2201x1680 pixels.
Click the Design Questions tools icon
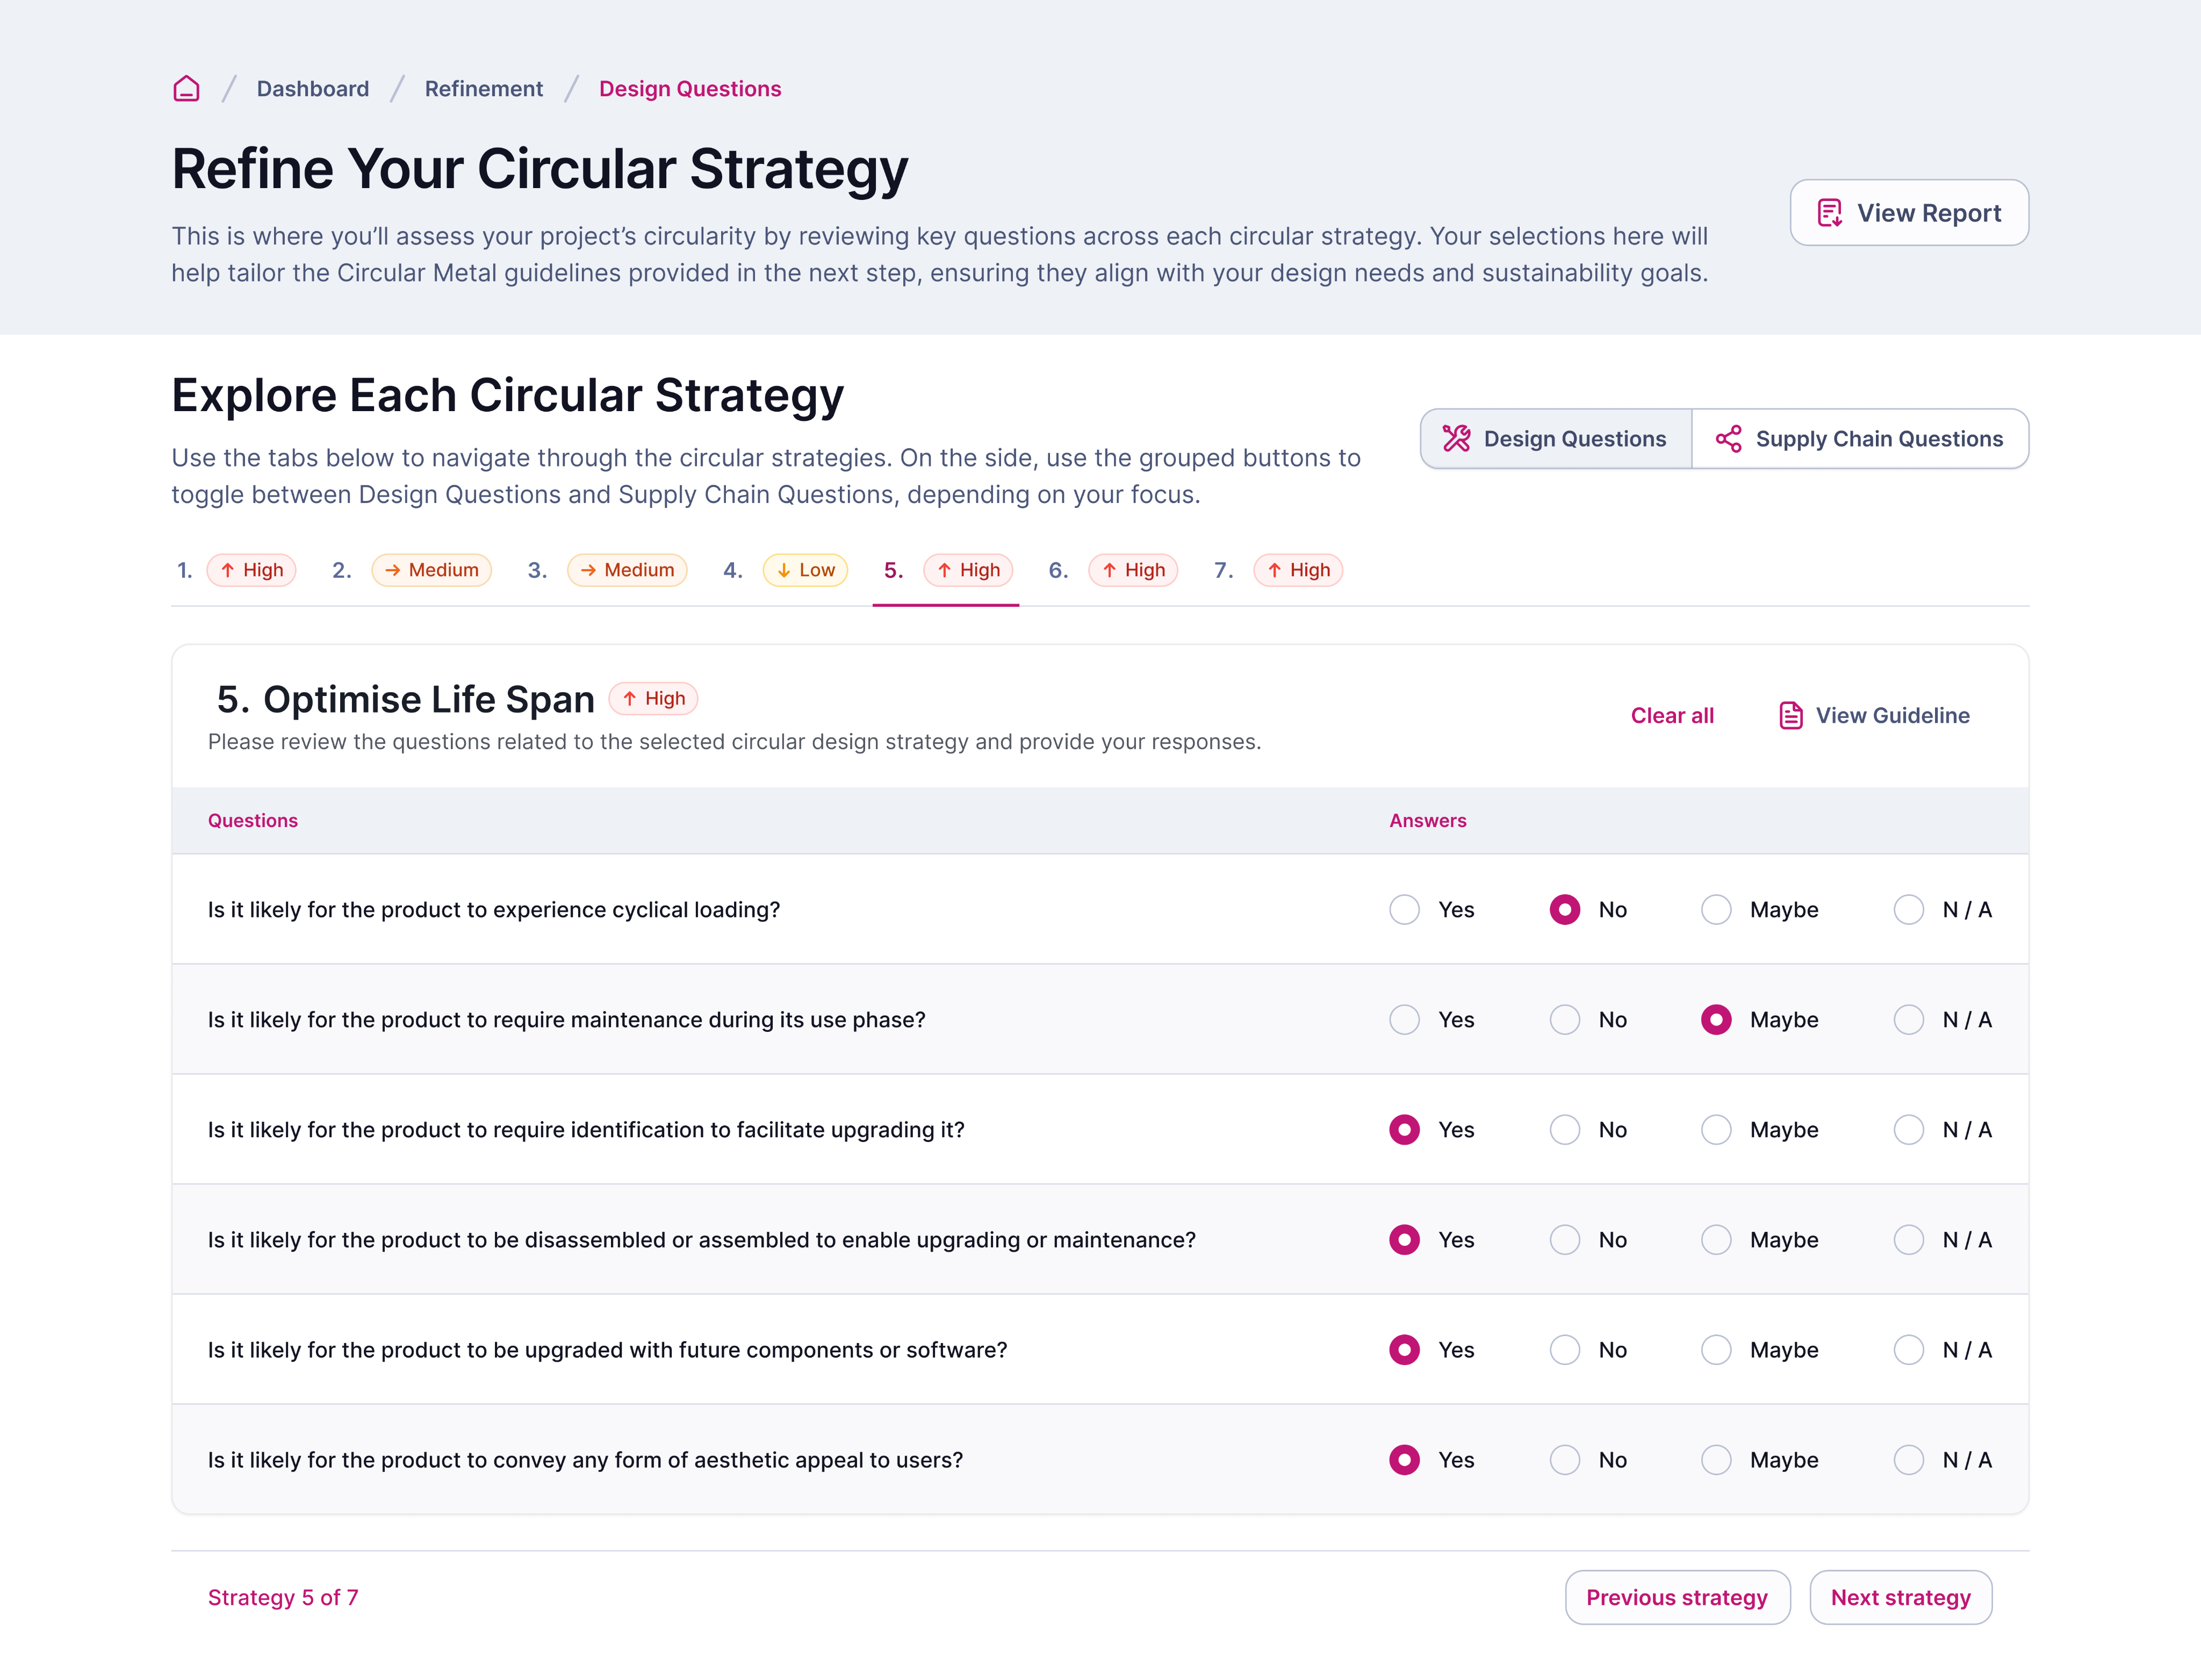click(1456, 439)
